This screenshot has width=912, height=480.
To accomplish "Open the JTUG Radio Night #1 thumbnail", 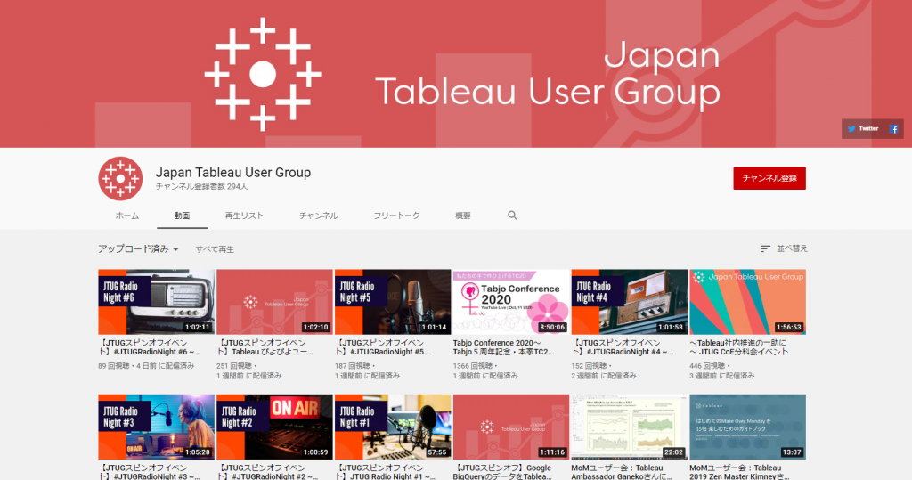I will click(393, 427).
